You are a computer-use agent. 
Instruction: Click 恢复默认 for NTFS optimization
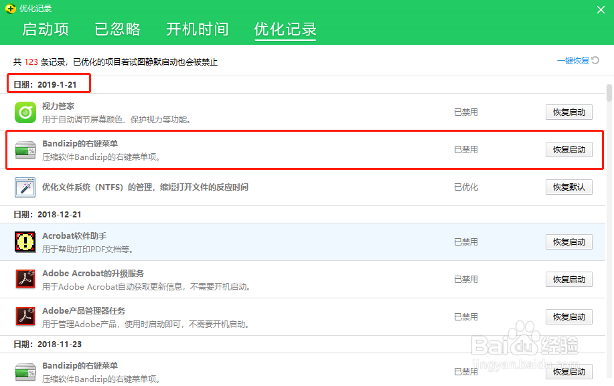pyautogui.click(x=569, y=187)
